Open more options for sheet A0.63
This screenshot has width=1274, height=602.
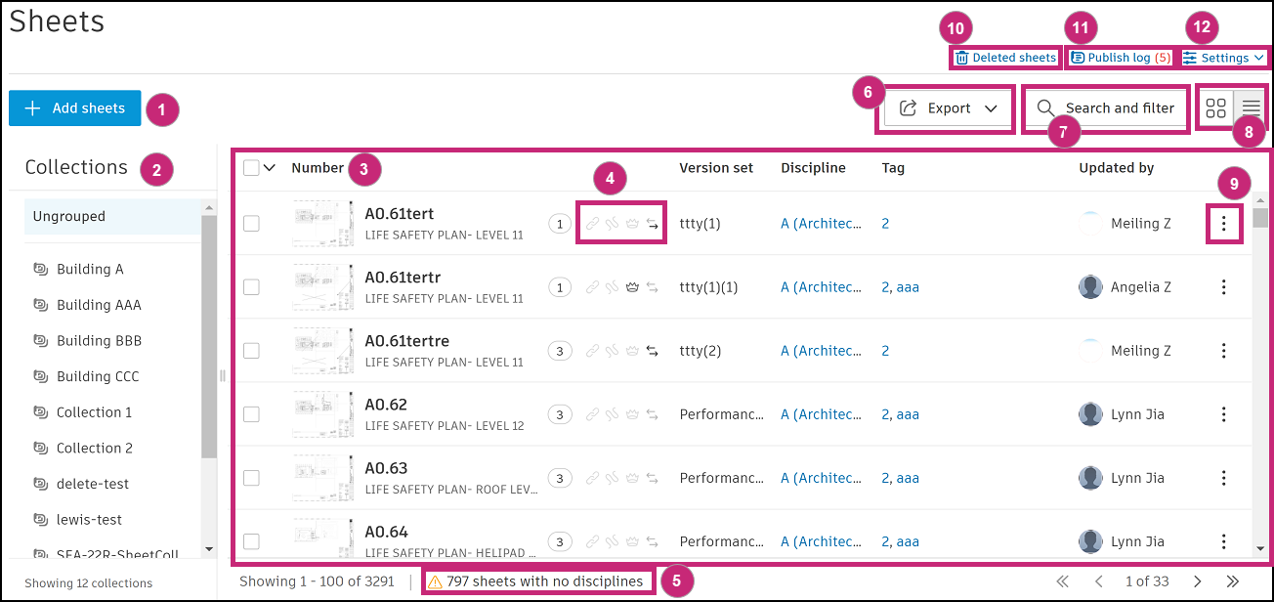[x=1223, y=478]
